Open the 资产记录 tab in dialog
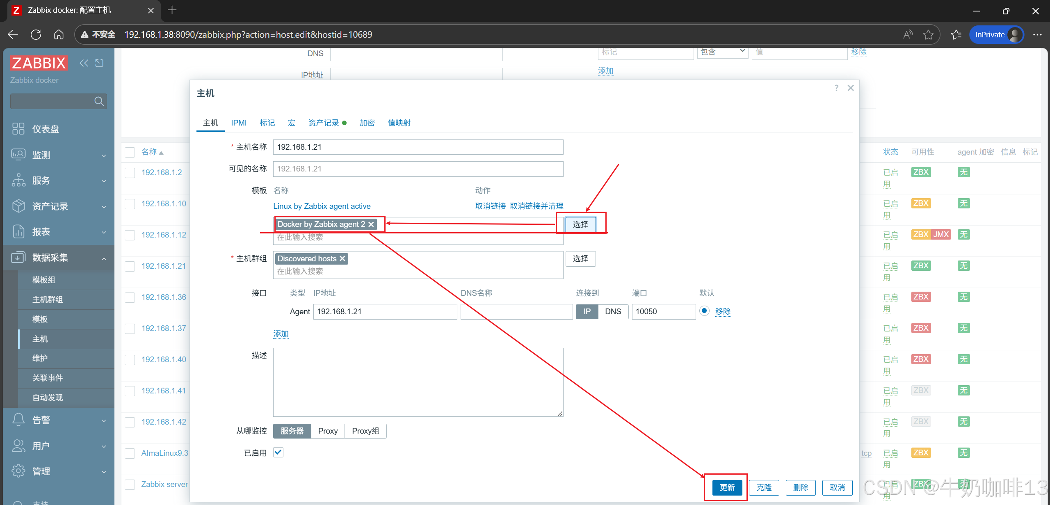1050x505 pixels. pyautogui.click(x=324, y=123)
